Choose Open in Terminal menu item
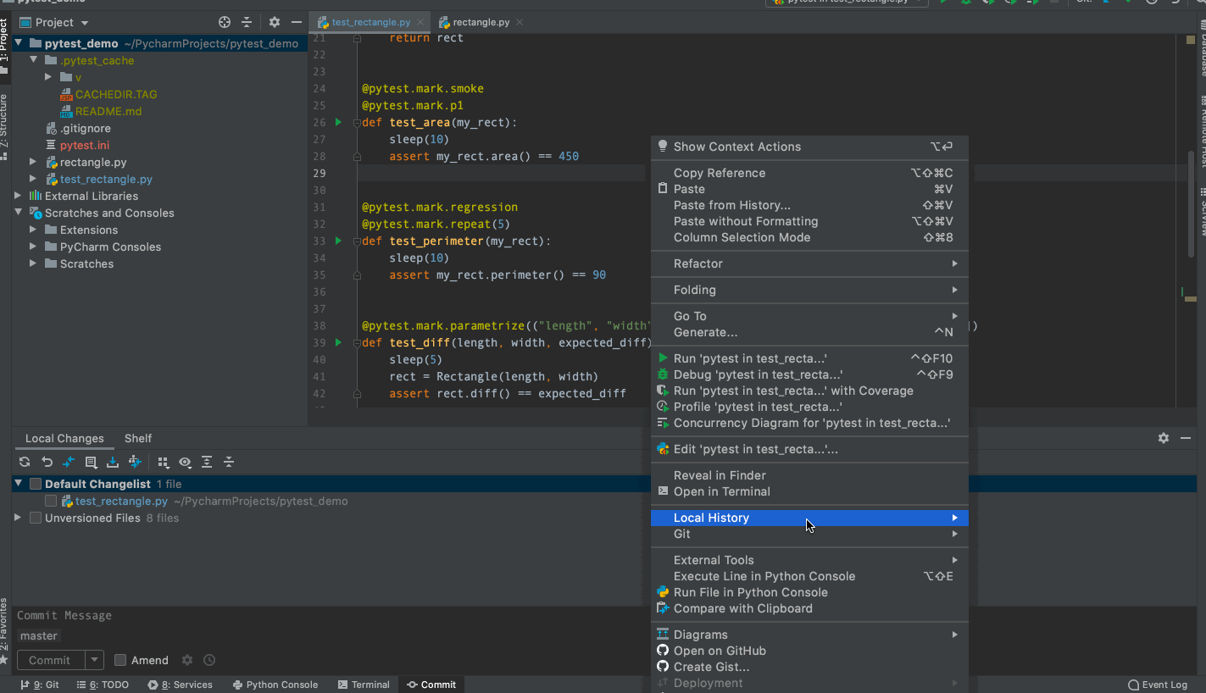Screen dimensions: 1206x693 click(x=809, y=491)
